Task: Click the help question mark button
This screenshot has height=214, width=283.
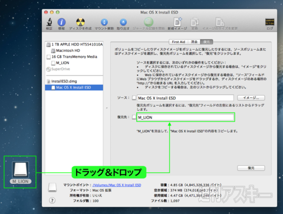Action: click(52, 200)
